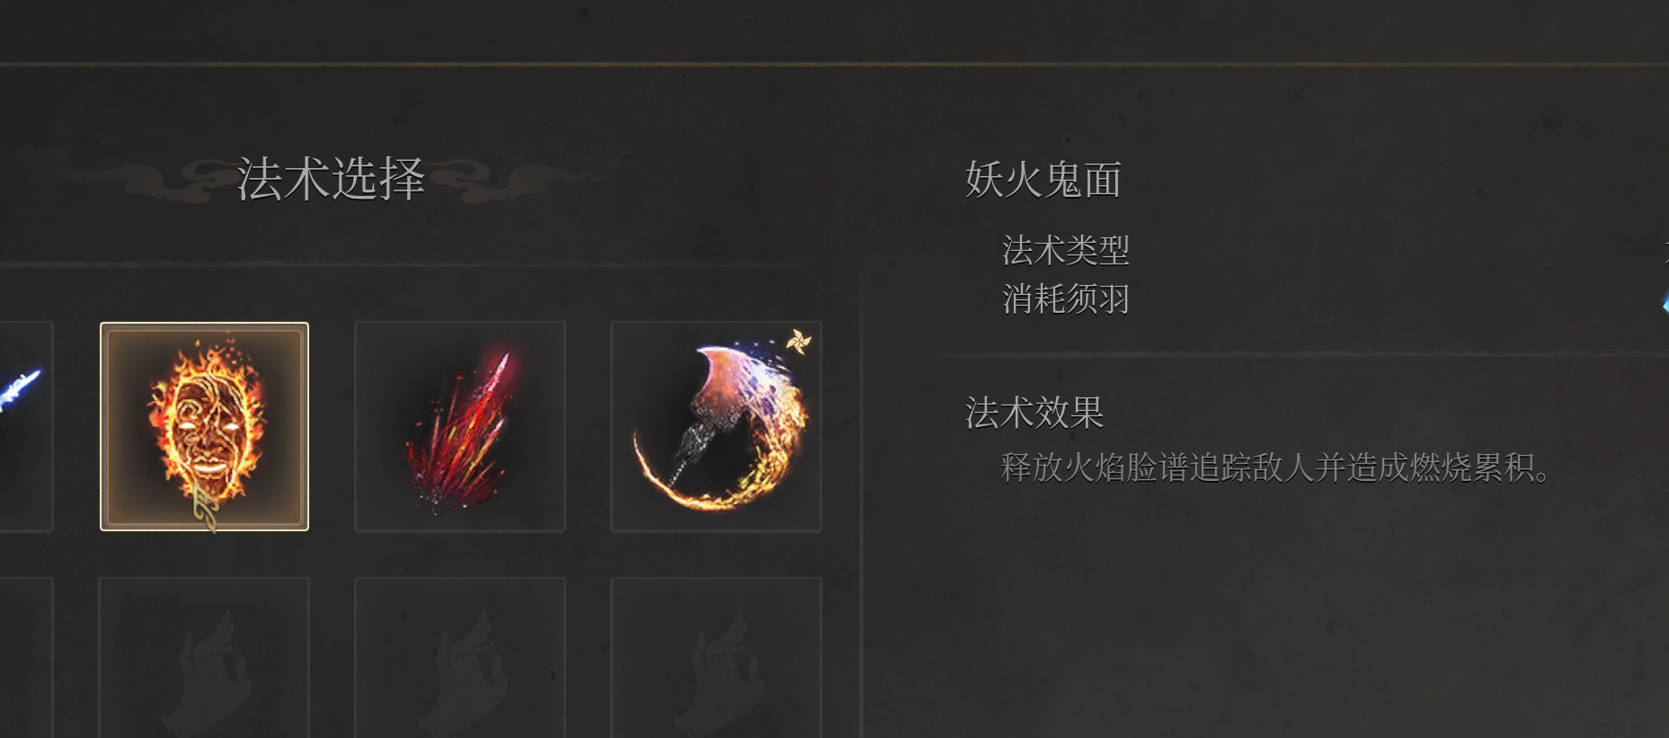
Task: Click the 法术类型 label
Action: point(1065,250)
